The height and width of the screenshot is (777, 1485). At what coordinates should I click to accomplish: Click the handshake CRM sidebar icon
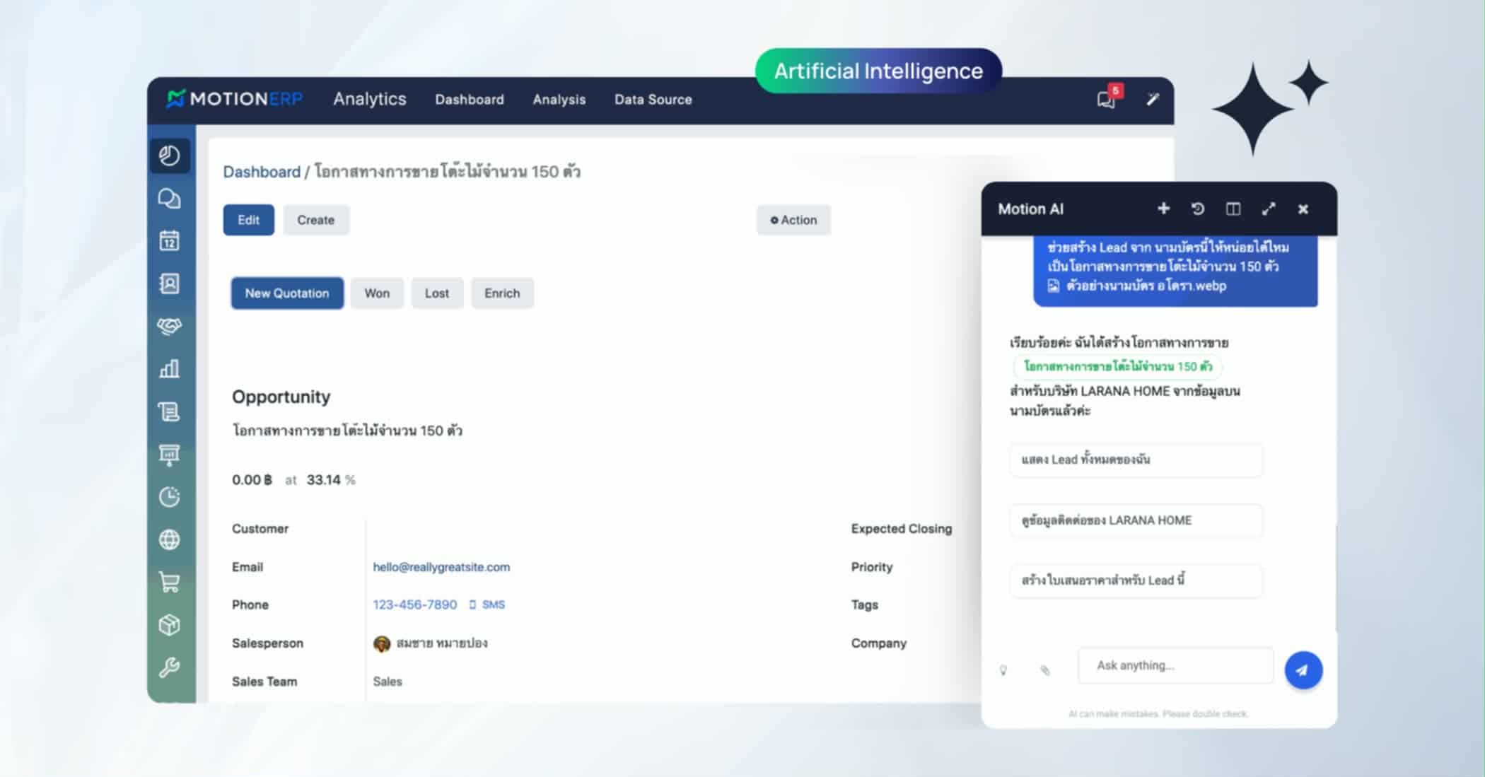[169, 326]
